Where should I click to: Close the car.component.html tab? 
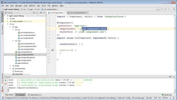tap(87, 13)
